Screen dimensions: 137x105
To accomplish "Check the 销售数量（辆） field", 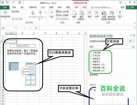I will (91, 68).
